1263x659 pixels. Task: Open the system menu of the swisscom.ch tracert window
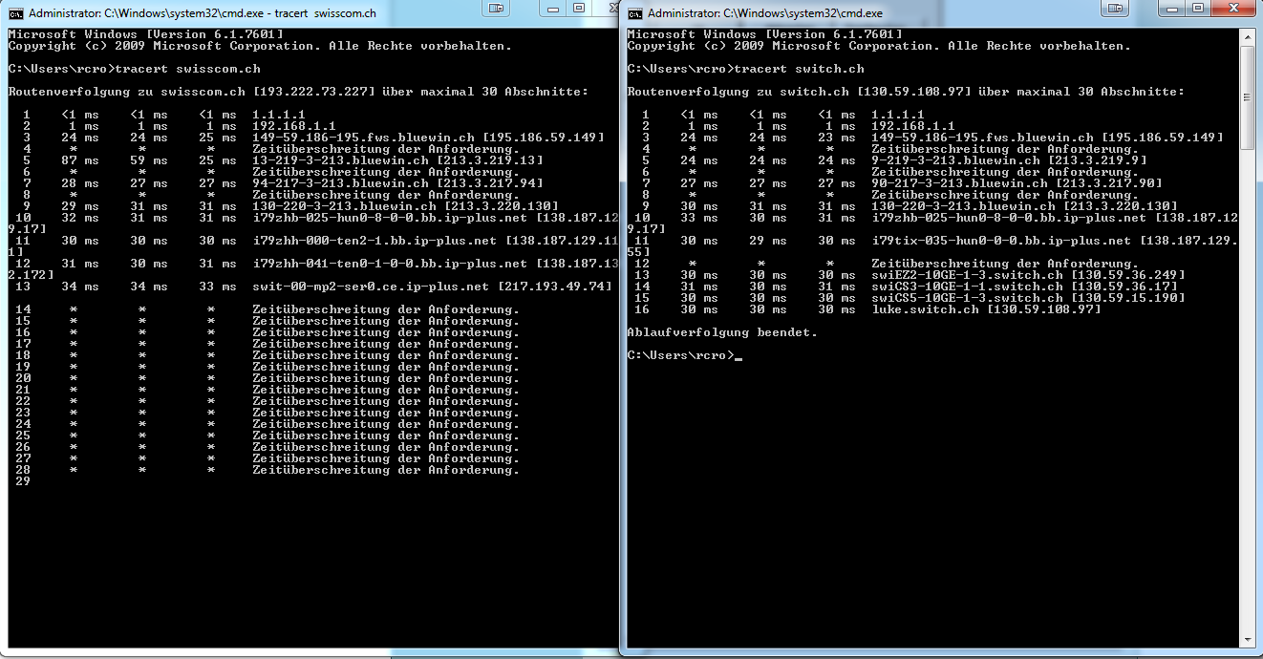(x=16, y=13)
